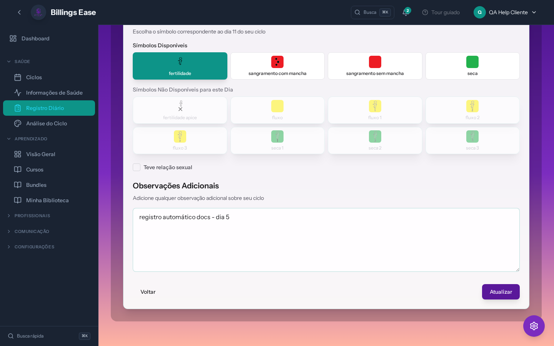Open Ciclos calendar page

tap(34, 77)
